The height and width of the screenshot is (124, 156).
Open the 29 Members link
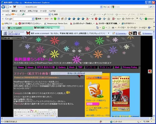coord(147,33)
